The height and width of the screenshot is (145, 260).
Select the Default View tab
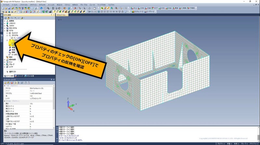coord(61,15)
